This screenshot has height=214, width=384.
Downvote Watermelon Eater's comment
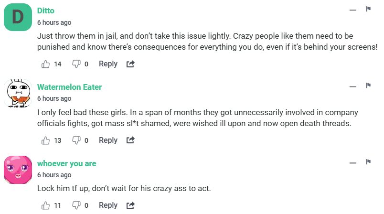coord(76,140)
